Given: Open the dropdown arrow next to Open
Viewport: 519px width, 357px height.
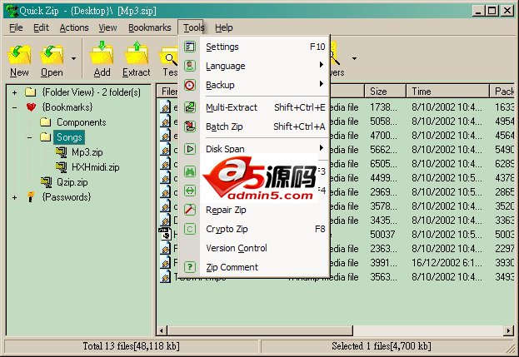Looking at the screenshot, I should pyautogui.click(x=73, y=59).
